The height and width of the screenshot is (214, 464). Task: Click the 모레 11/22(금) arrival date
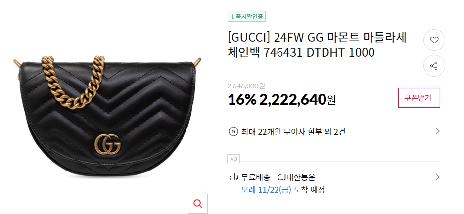pos(266,189)
